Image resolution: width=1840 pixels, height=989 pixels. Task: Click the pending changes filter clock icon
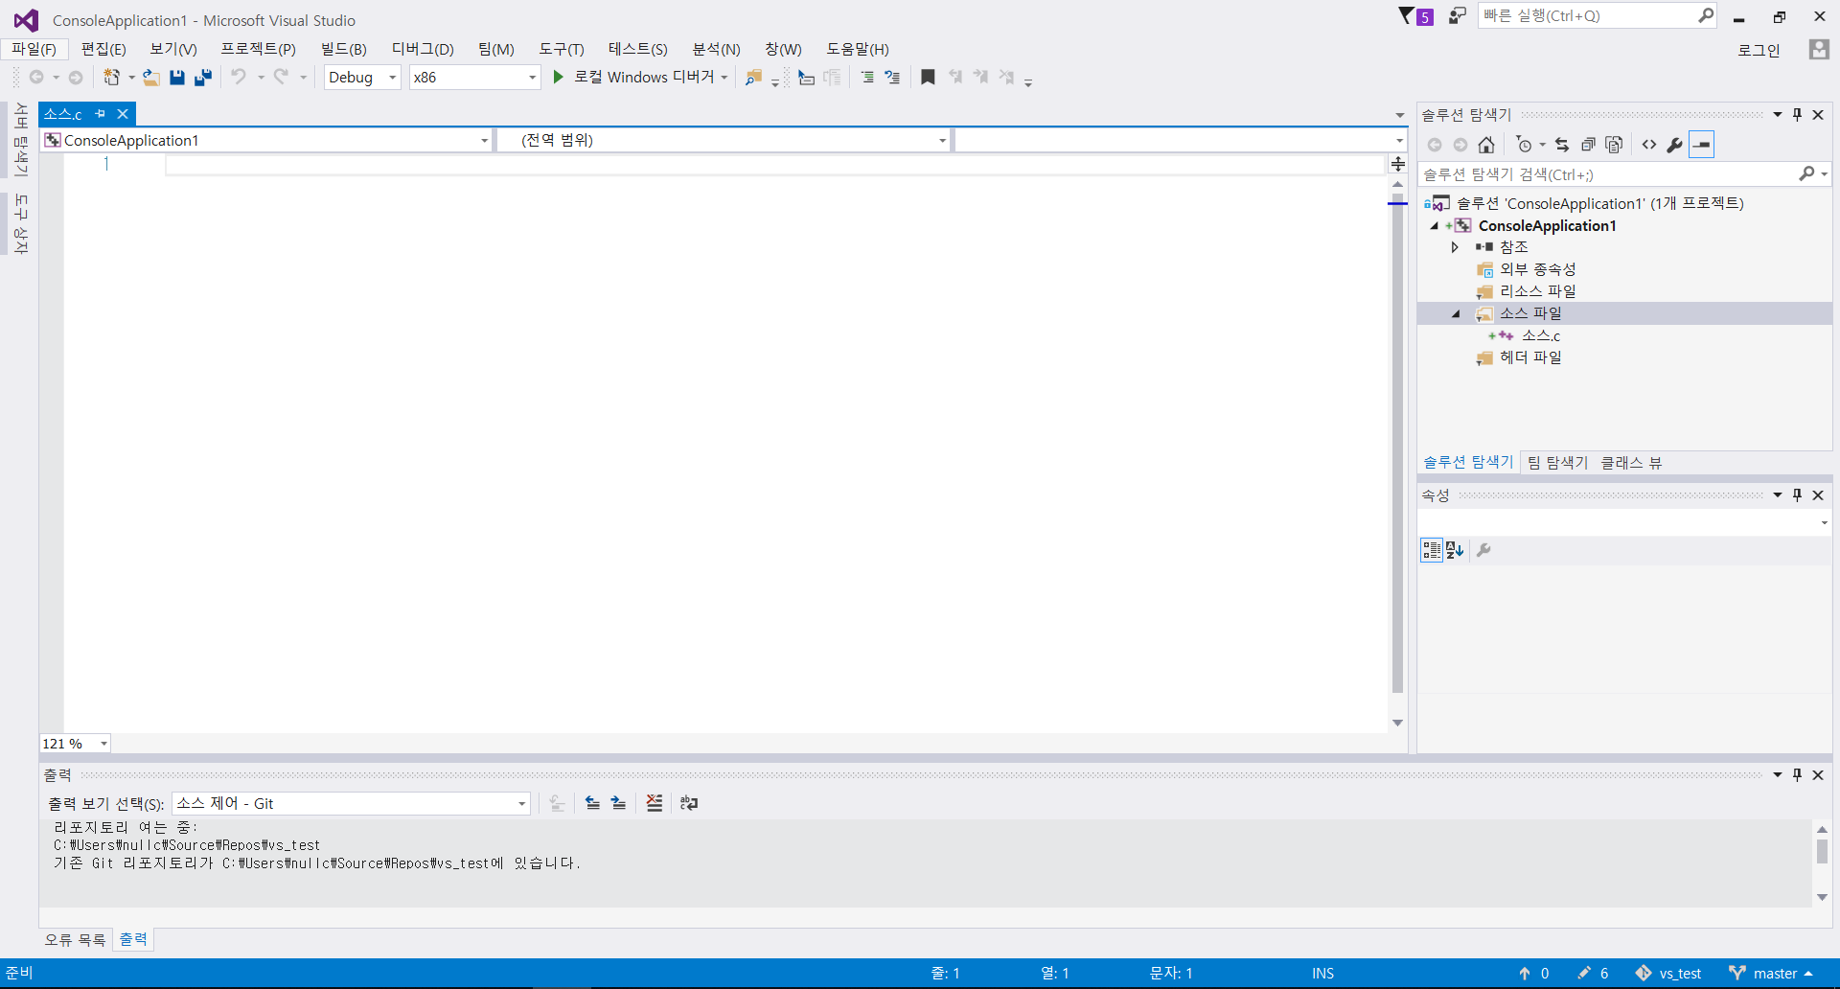pyautogui.click(x=1525, y=145)
